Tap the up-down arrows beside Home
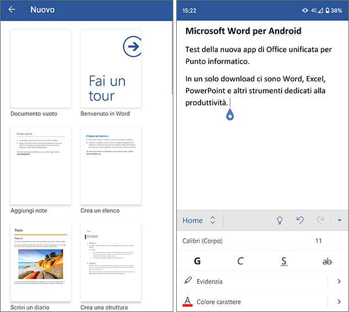349x312 pixels. [212, 220]
